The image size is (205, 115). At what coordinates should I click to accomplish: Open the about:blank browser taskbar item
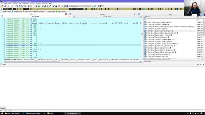(34, 113)
